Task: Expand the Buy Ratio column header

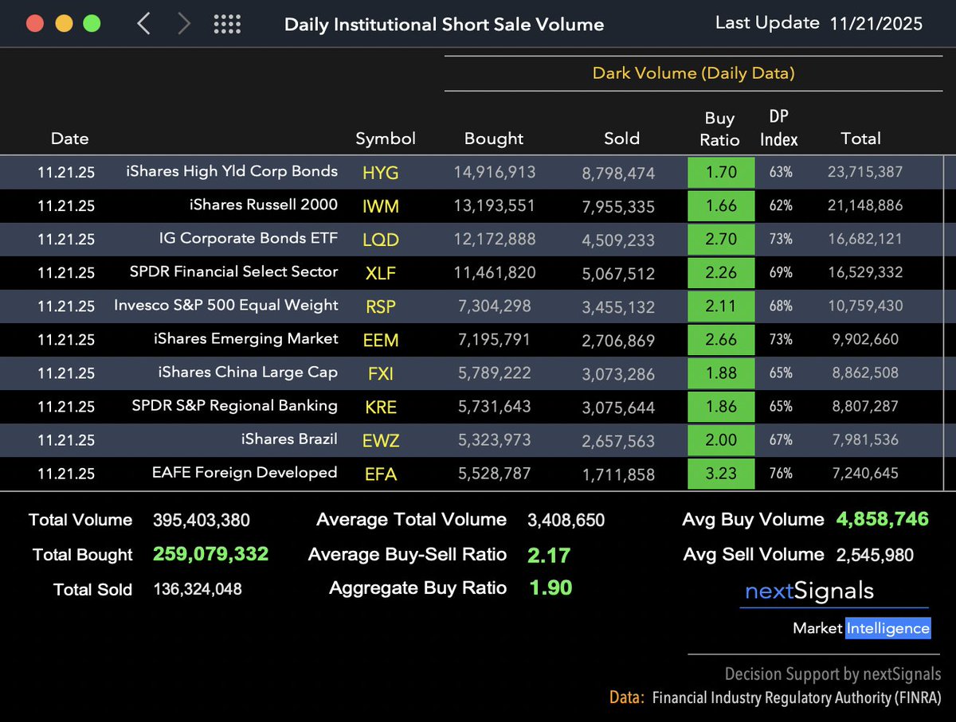Action: (x=719, y=127)
